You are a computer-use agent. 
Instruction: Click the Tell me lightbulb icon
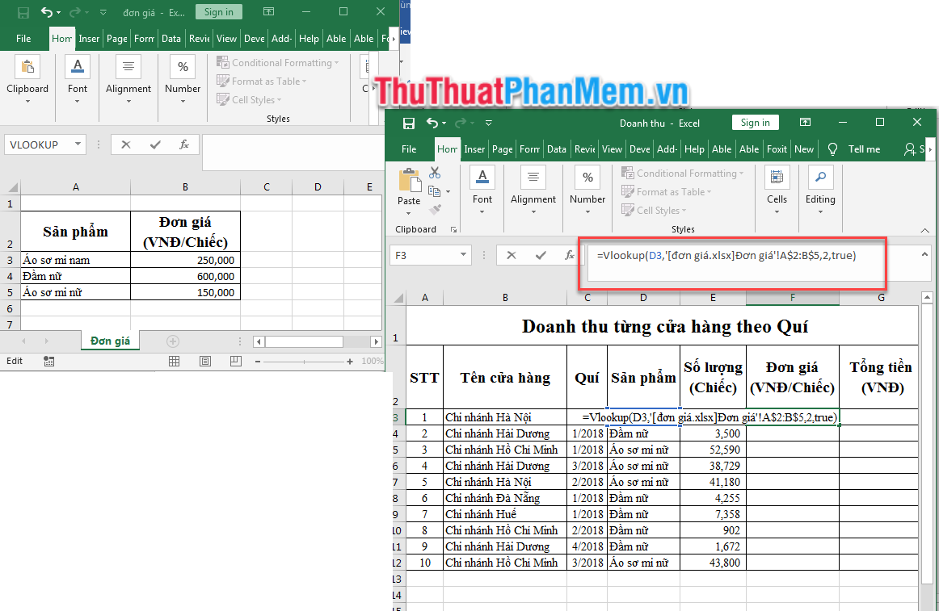click(x=832, y=149)
